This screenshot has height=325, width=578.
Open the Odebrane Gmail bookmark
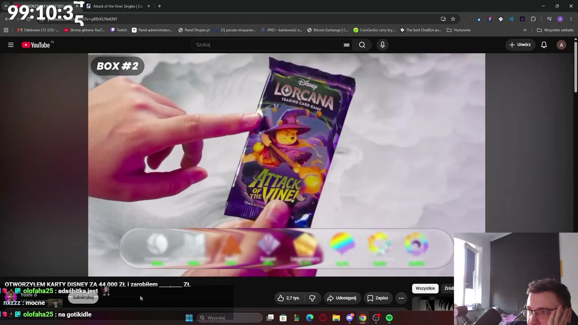coord(38,30)
